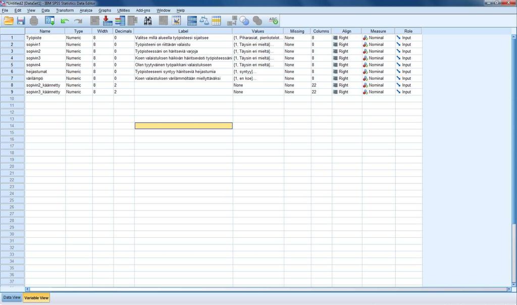The width and height of the screenshot is (517, 305).
Task: Open the Data menu
Action: point(45,10)
